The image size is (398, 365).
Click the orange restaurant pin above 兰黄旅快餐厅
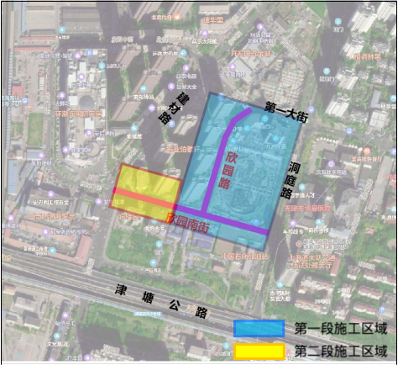pos(367,151)
